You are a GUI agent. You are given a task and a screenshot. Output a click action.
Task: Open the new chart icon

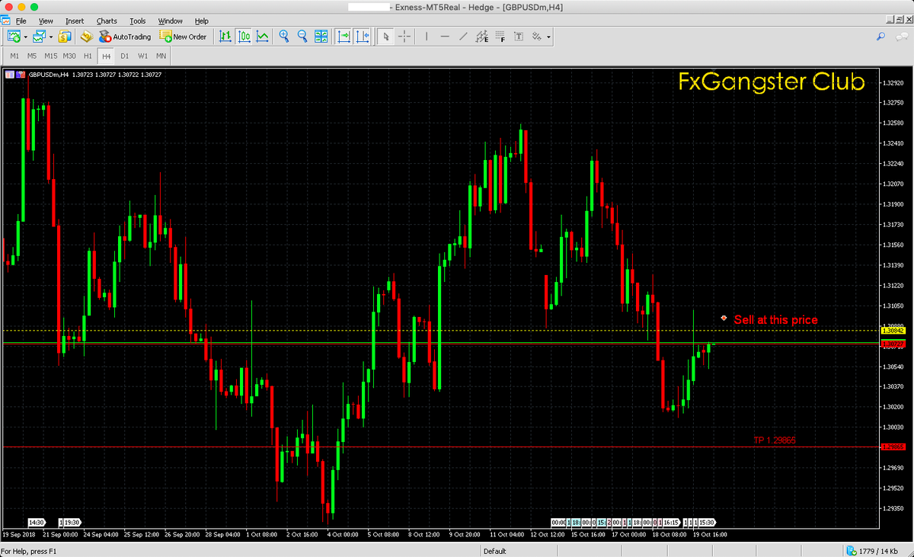tap(14, 36)
